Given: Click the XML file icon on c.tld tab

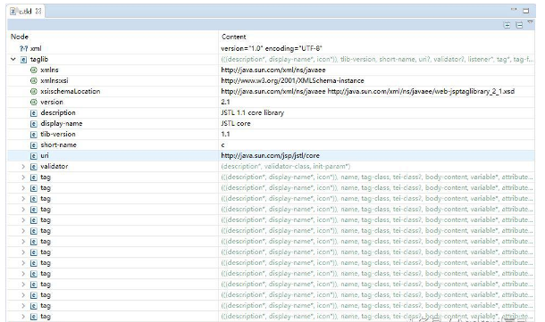Looking at the screenshot, I should (13, 12).
